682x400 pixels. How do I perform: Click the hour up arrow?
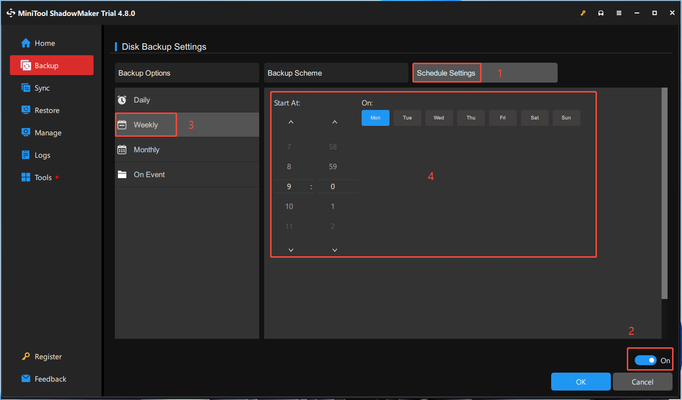[291, 121]
